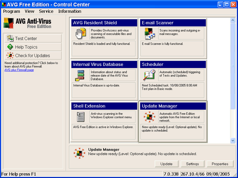This screenshot has width=238, height=178.
Task: Click 'Resident Shield is loaded and fully functional' text
Action: click(102, 44)
